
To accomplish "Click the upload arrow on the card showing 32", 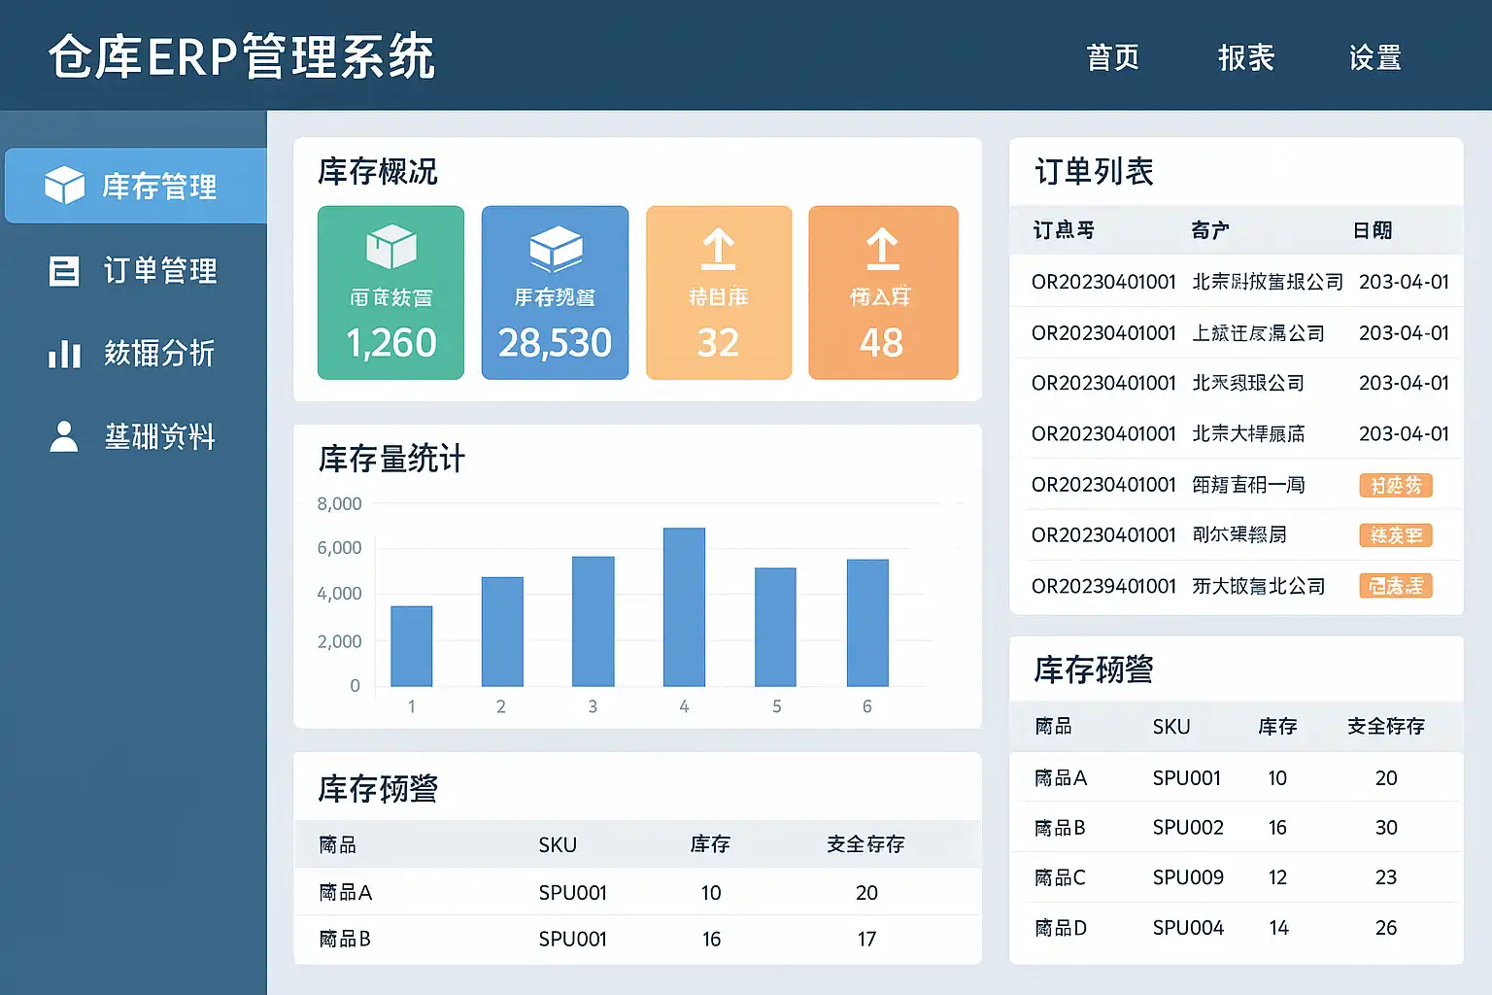I will click(718, 249).
